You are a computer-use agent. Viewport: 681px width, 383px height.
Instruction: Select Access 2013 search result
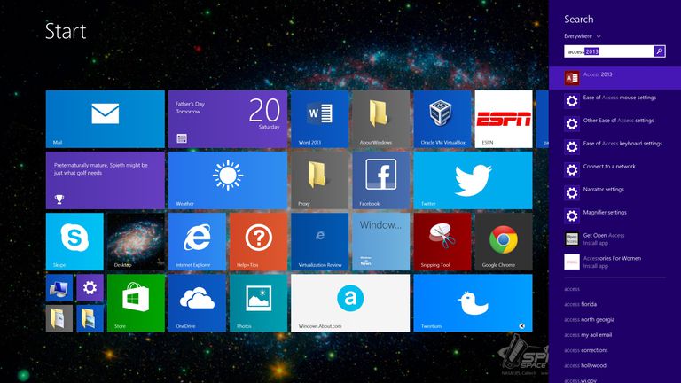[614, 78]
